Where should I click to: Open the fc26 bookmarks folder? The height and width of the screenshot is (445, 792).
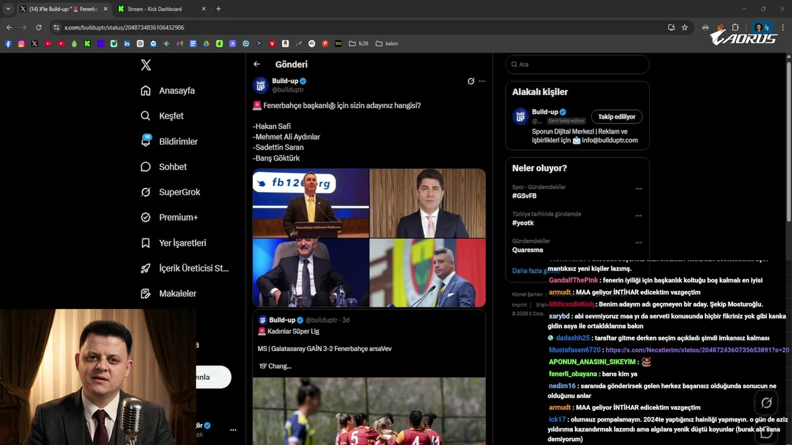(358, 44)
